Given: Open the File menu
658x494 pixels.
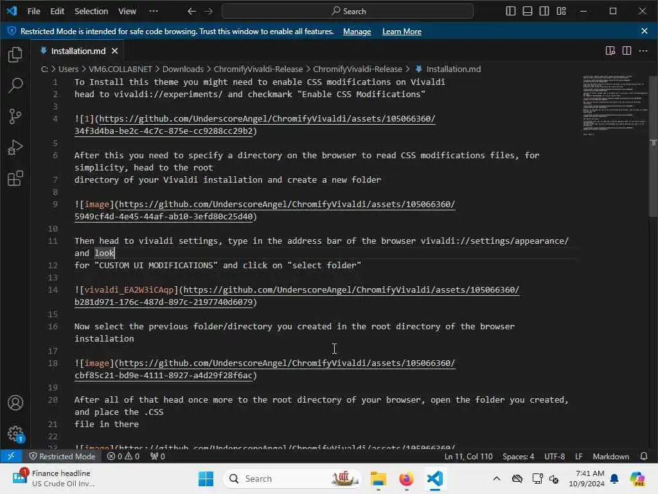Looking at the screenshot, I should (x=33, y=12).
